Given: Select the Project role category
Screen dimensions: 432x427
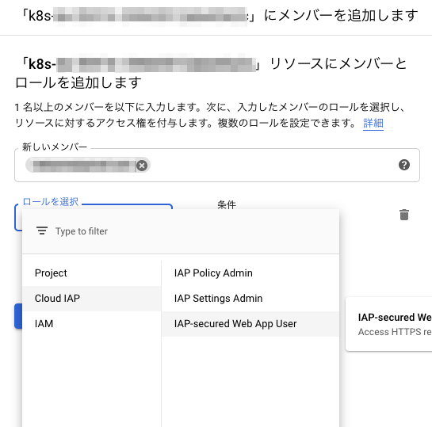Looking at the screenshot, I should coord(91,273).
